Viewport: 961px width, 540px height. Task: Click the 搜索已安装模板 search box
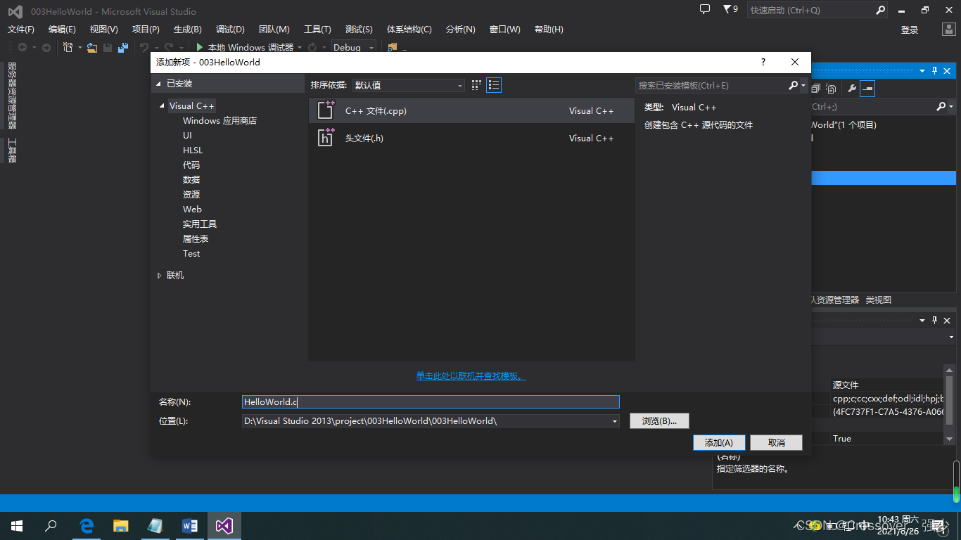[711, 85]
